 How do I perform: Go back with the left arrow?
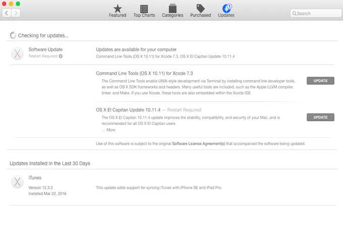(7, 13)
